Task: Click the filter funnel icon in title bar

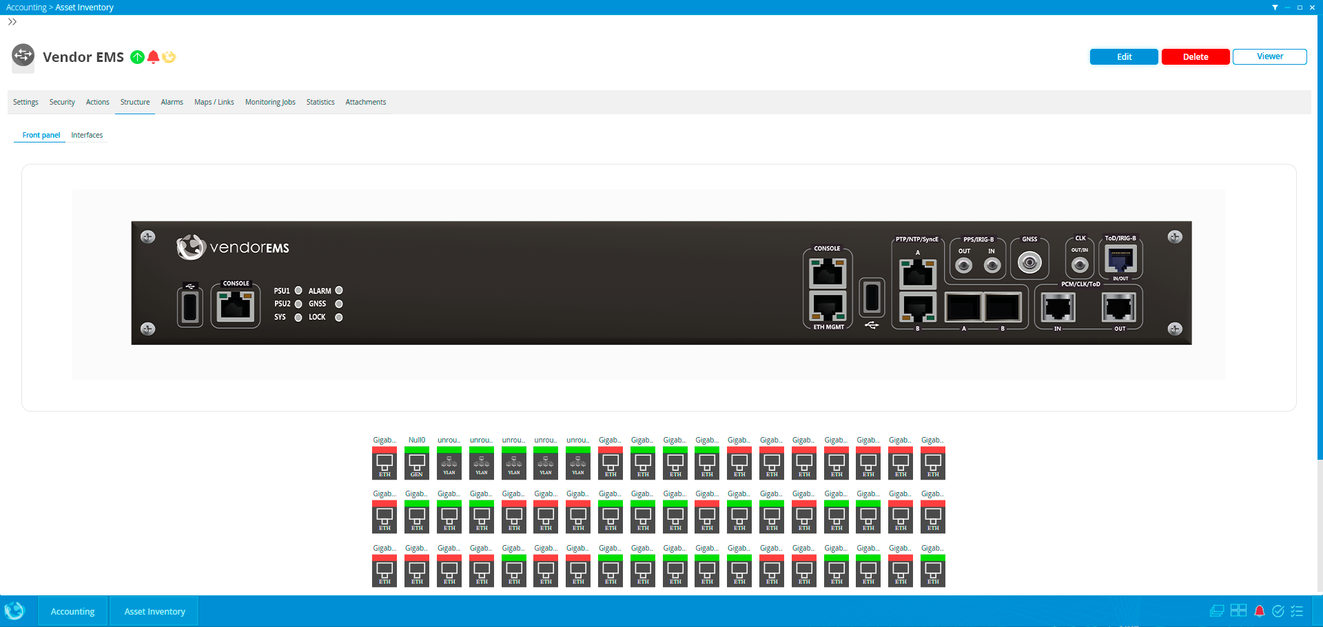Action: click(x=1275, y=8)
